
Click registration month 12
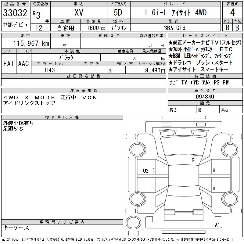tap(39, 28)
